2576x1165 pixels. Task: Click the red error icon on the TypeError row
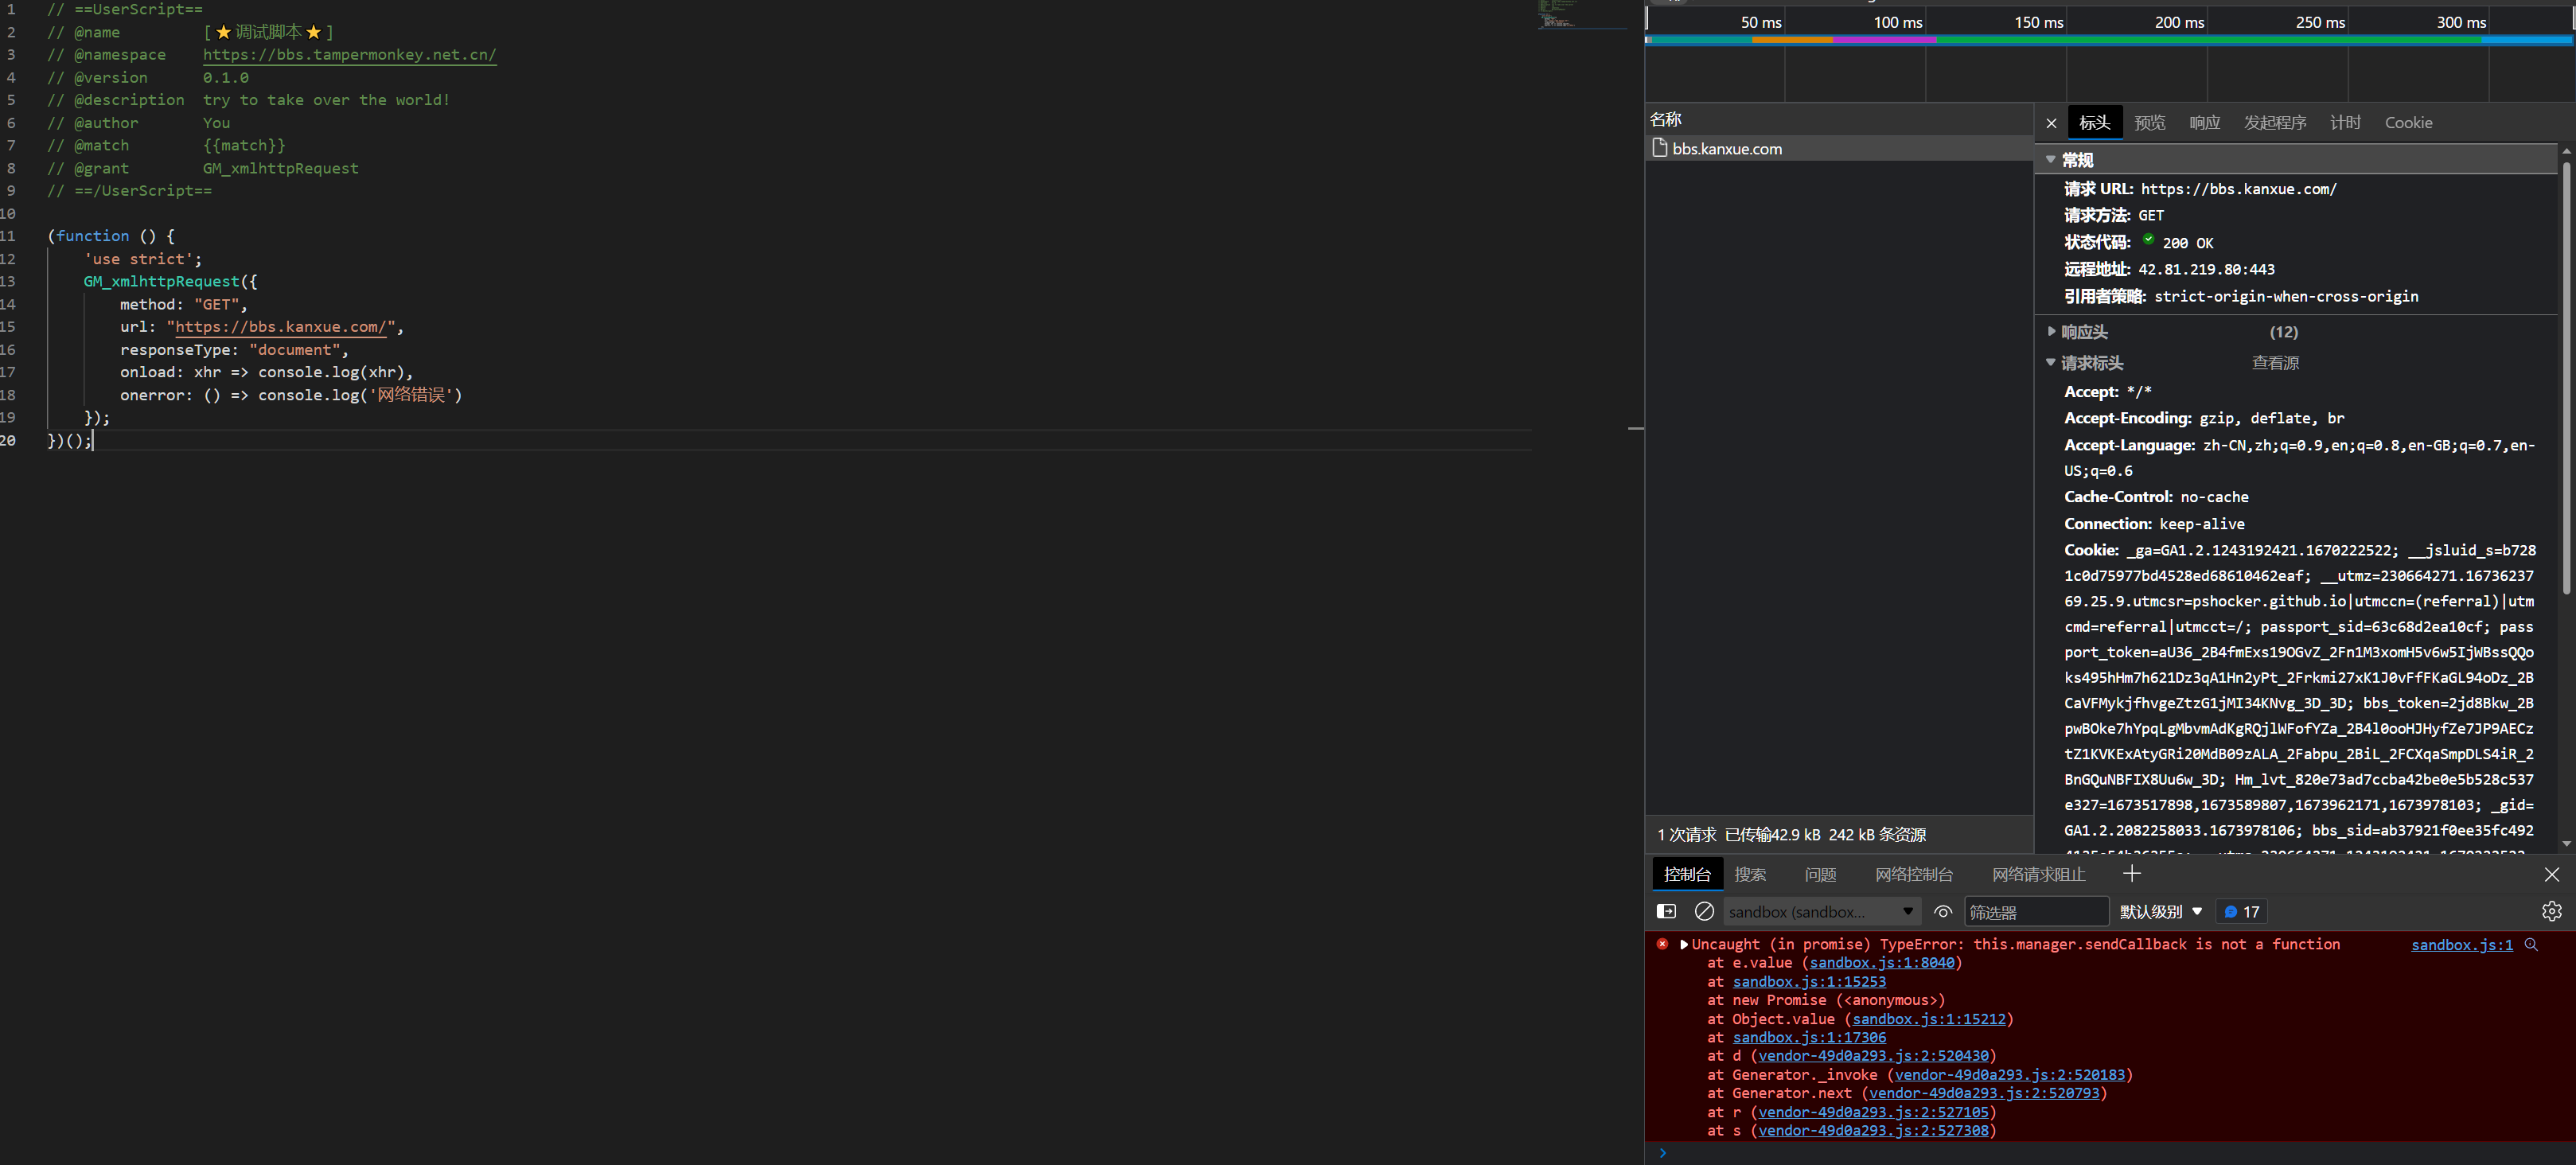click(1662, 944)
